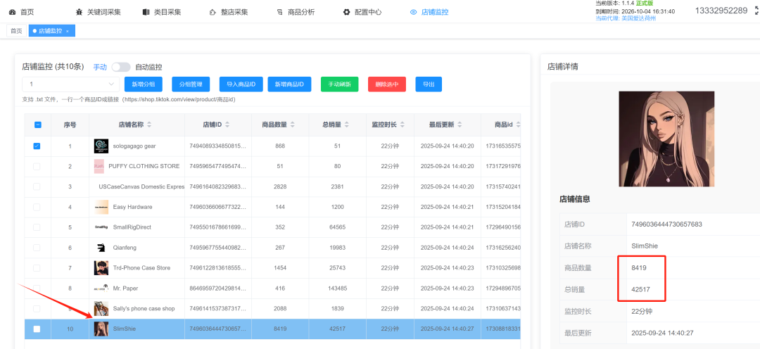Click the solagagago gear store logo
This screenshot has height=349, width=760.
click(x=101, y=146)
